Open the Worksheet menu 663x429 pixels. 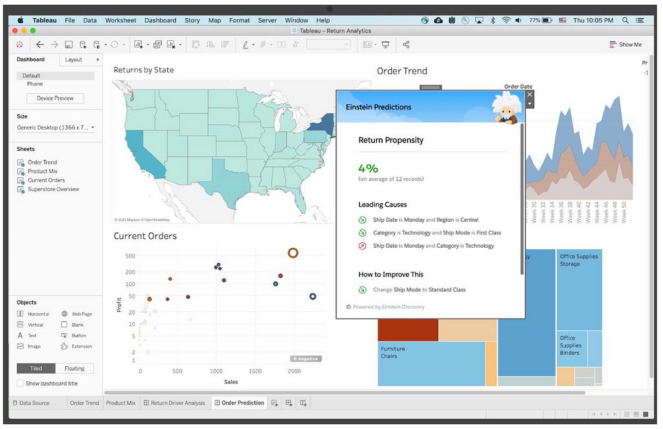[x=120, y=20]
